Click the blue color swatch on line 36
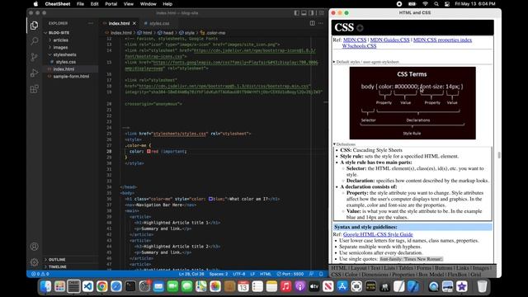Viewport: 528px width, 297px height. pos(210,199)
